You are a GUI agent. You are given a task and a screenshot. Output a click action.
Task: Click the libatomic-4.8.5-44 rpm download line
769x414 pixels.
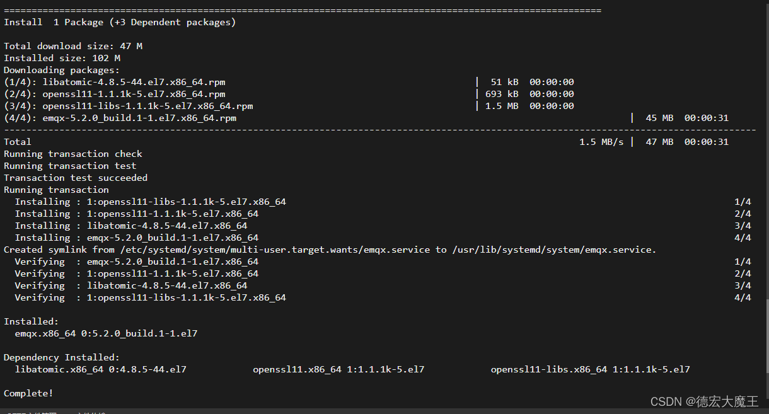point(289,82)
